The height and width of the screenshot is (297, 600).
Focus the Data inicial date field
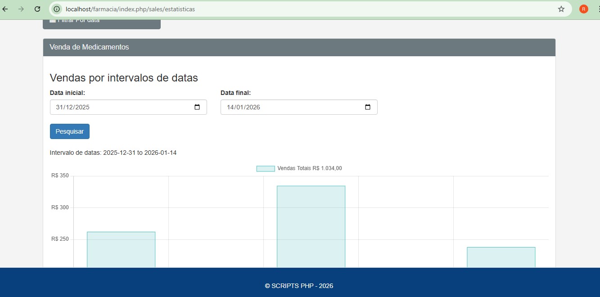click(117, 107)
